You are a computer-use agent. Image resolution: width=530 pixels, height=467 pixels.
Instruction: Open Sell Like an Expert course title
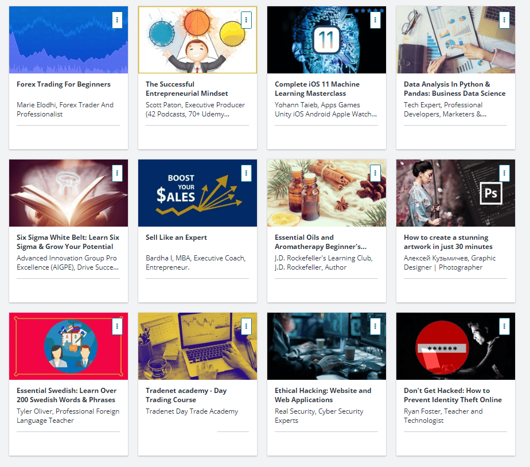(176, 238)
